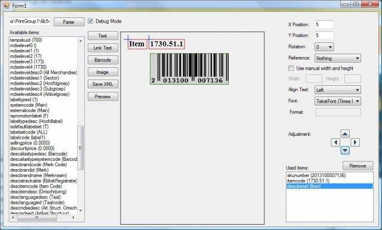Image resolution: width=382 pixels, height=230 pixels.
Task: Enable Use manual width and height
Action: pyautogui.click(x=291, y=69)
